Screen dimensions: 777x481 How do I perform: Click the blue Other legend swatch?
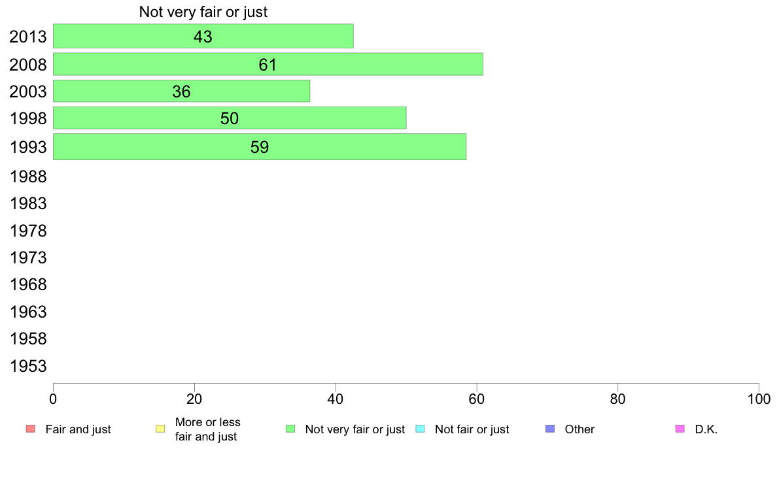(x=550, y=429)
